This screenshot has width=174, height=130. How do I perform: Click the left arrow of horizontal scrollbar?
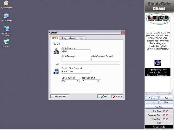[146, 94]
